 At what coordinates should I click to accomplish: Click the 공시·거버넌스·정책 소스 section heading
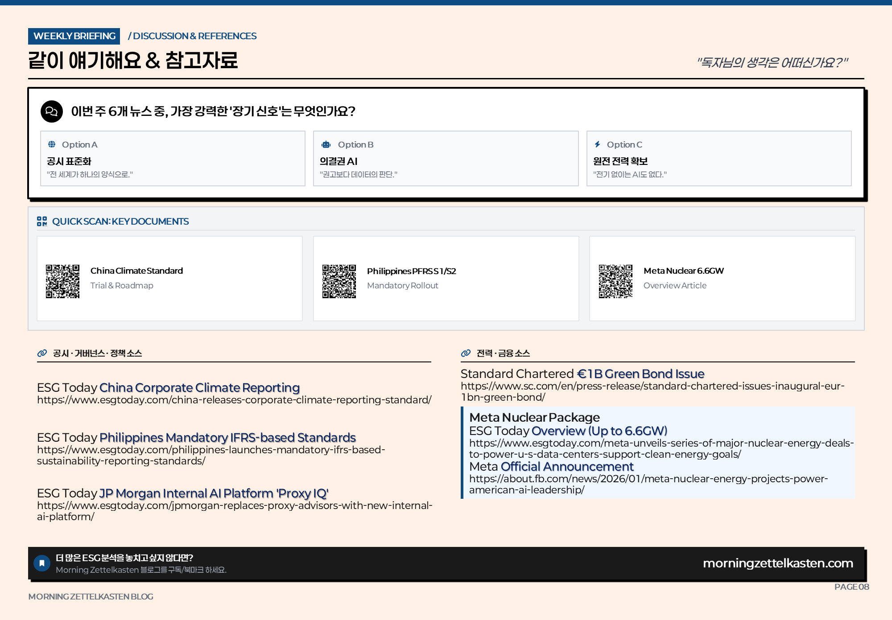[x=97, y=353]
